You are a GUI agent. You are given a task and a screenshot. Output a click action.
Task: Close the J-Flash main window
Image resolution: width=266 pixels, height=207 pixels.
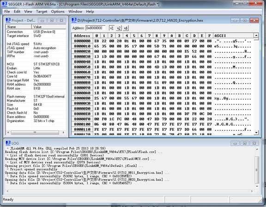[256, 3]
